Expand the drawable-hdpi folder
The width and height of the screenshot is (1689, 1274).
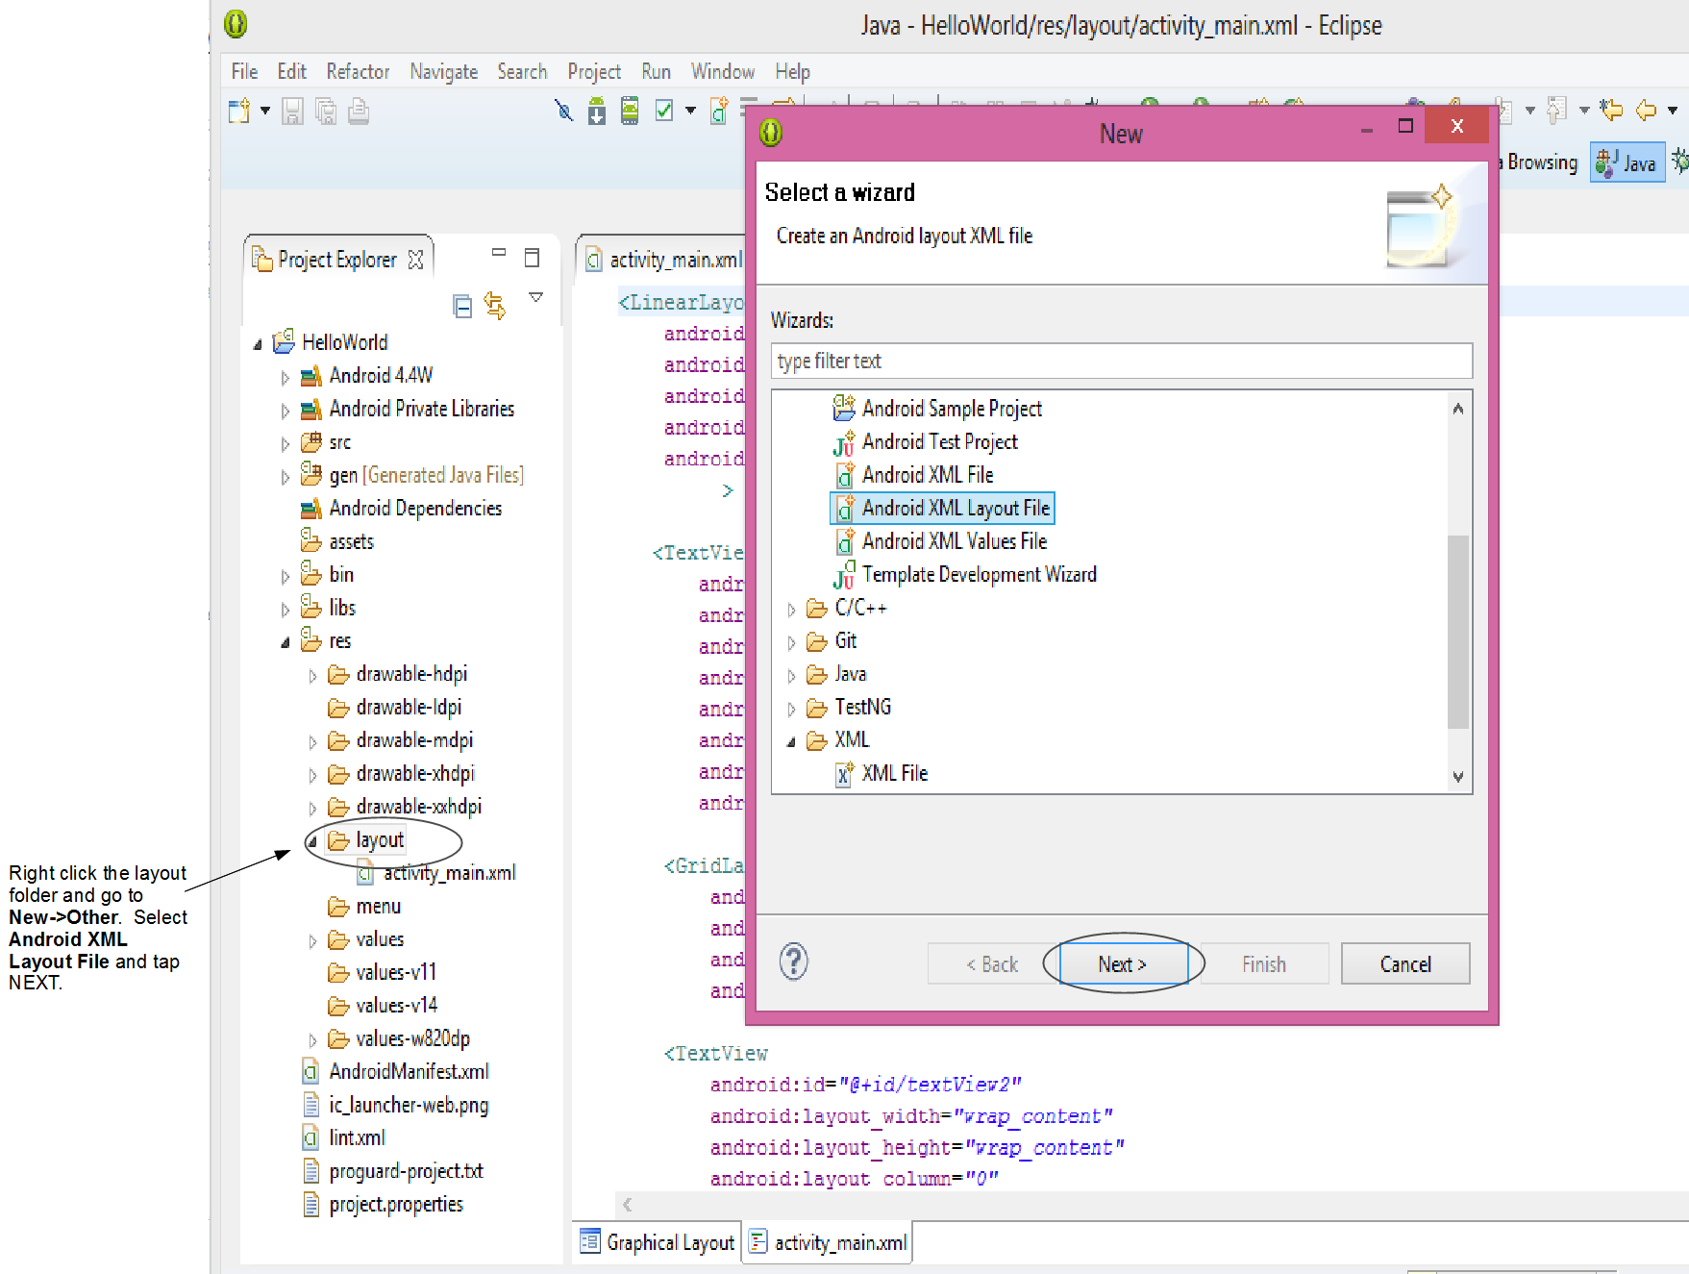[311, 676]
